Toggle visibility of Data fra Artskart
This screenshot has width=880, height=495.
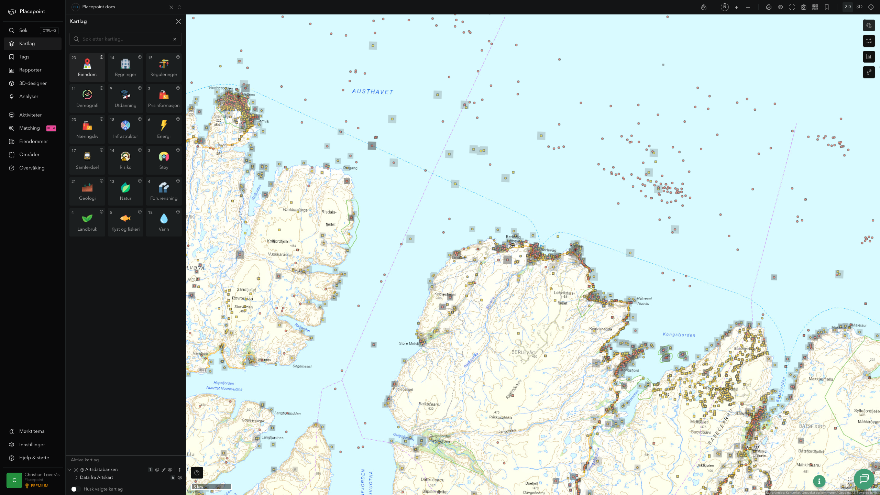click(x=180, y=477)
